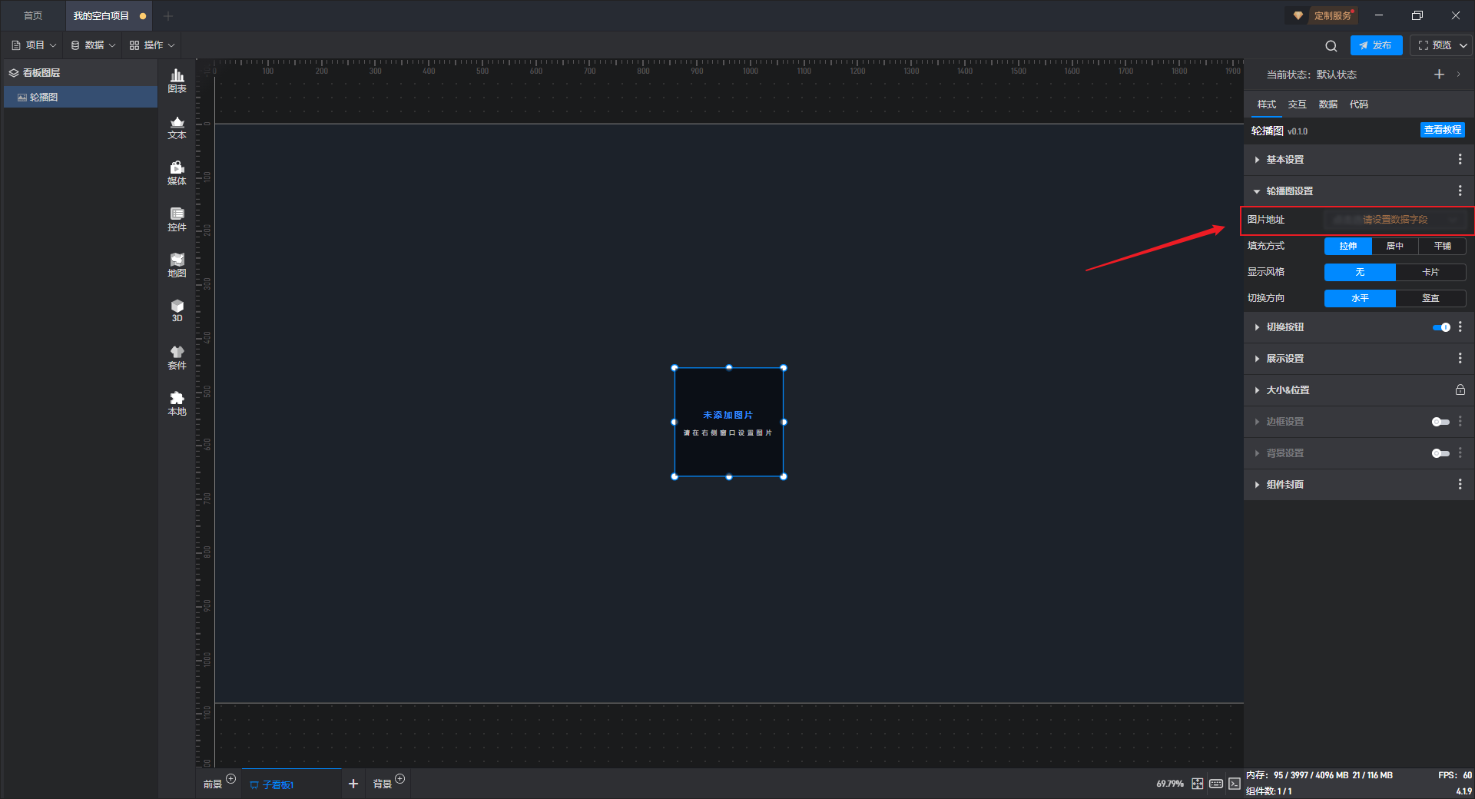Collapse the 轮播图设置 section
Viewport: 1475px width, 799px height.
pos(1257,191)
